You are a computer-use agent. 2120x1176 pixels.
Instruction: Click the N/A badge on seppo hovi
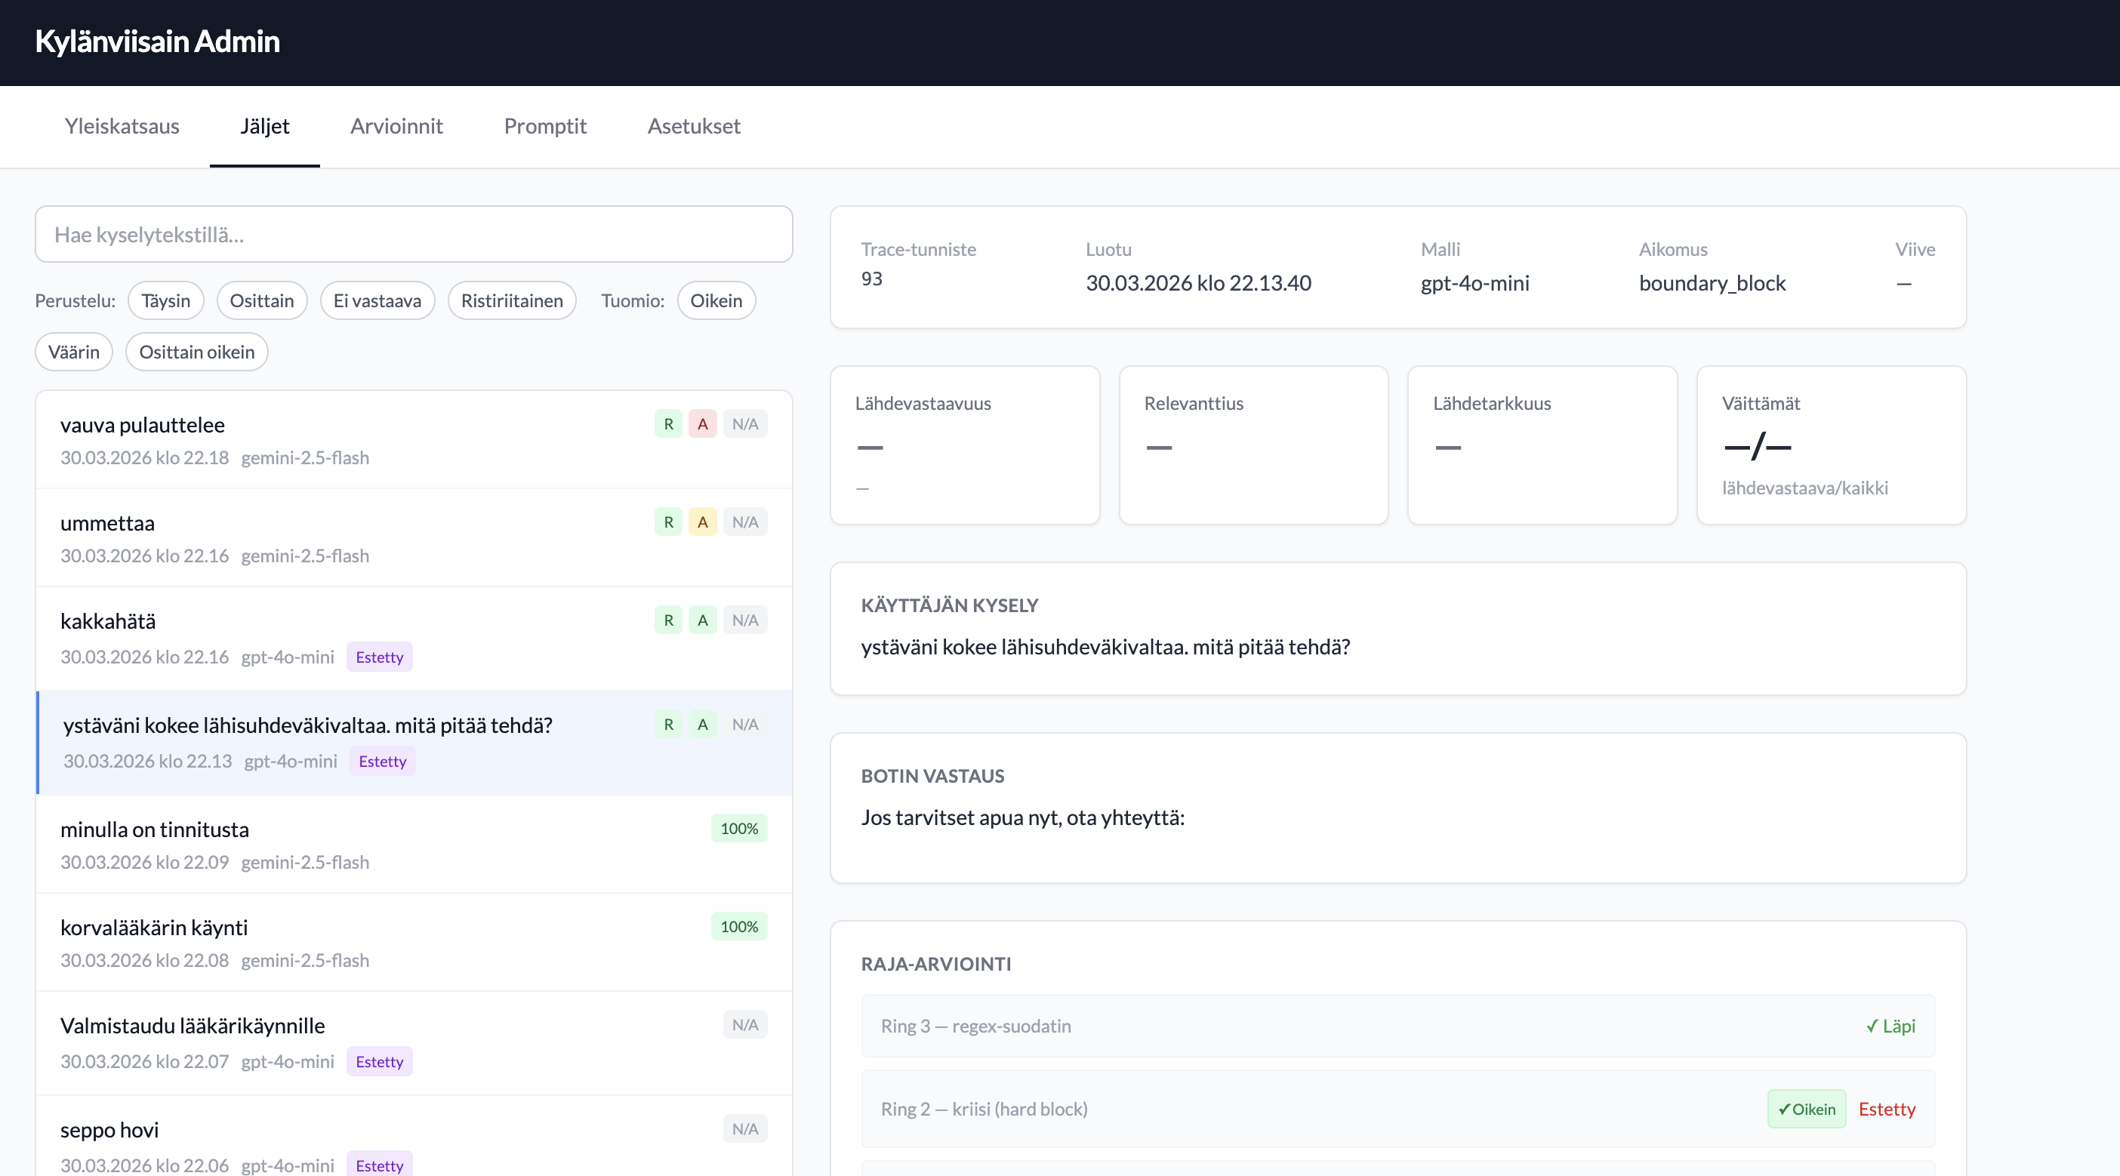(x=745, y=1128)
